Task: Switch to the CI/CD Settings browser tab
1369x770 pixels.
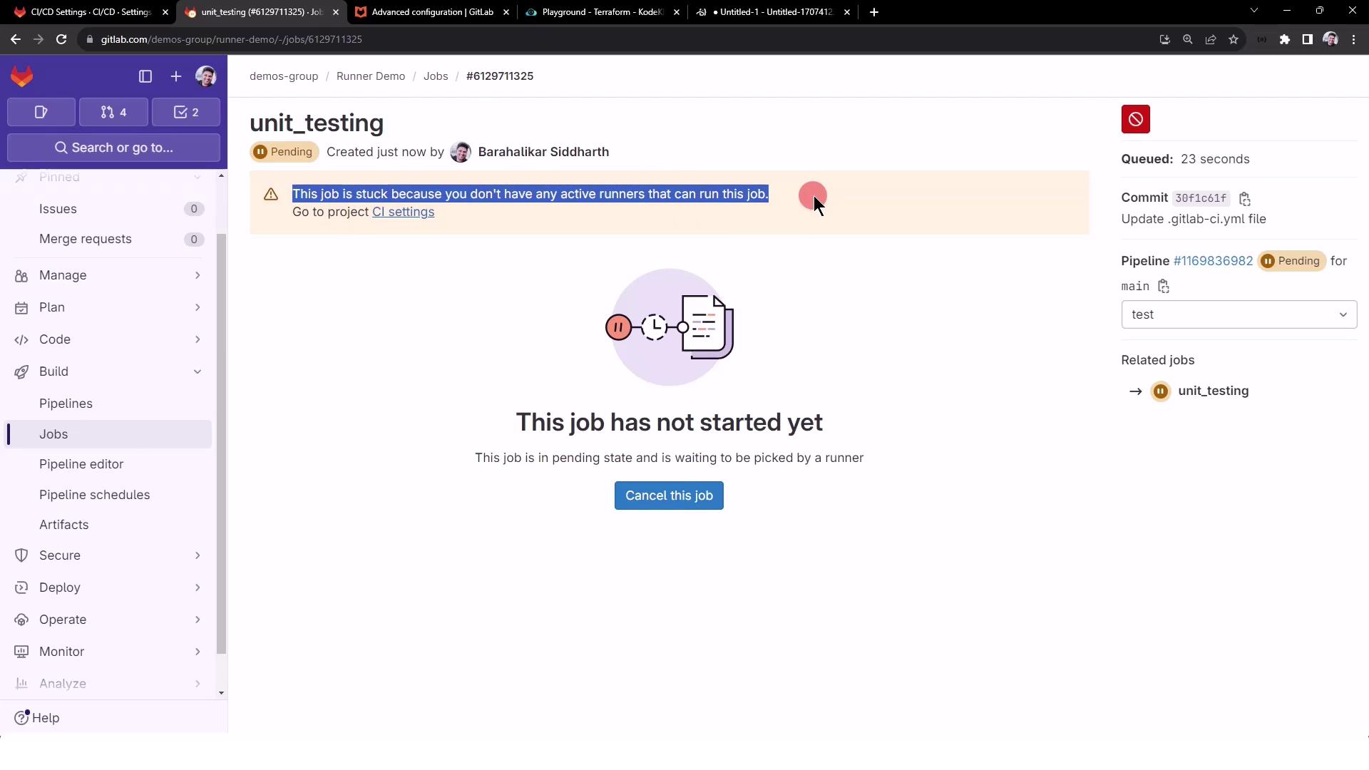Action: (x=89, y=12)
